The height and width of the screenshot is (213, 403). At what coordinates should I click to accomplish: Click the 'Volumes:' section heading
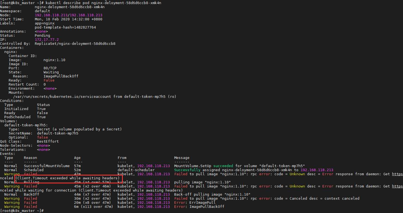pos(9,121)
